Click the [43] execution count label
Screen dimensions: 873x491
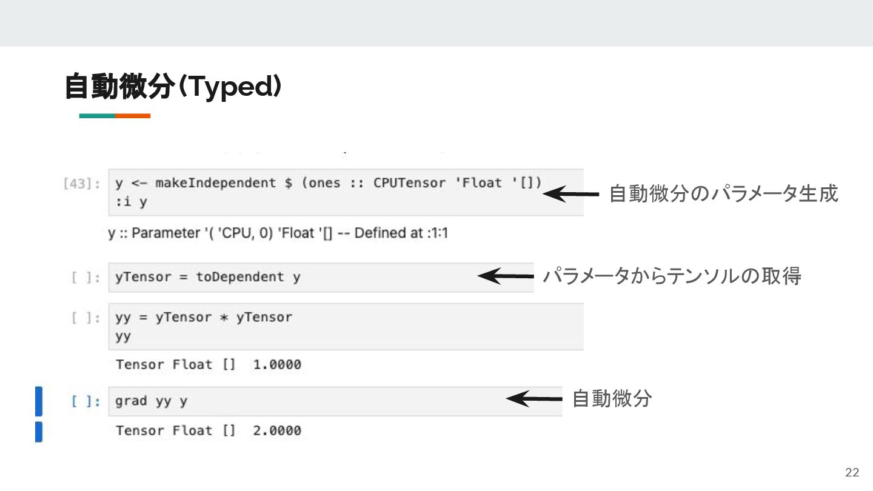pyautogui.click(x=81, y=184)
